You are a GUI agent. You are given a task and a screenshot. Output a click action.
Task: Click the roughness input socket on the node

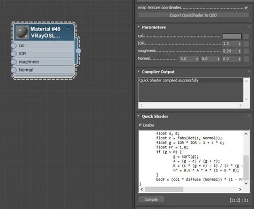pos(13,62)
